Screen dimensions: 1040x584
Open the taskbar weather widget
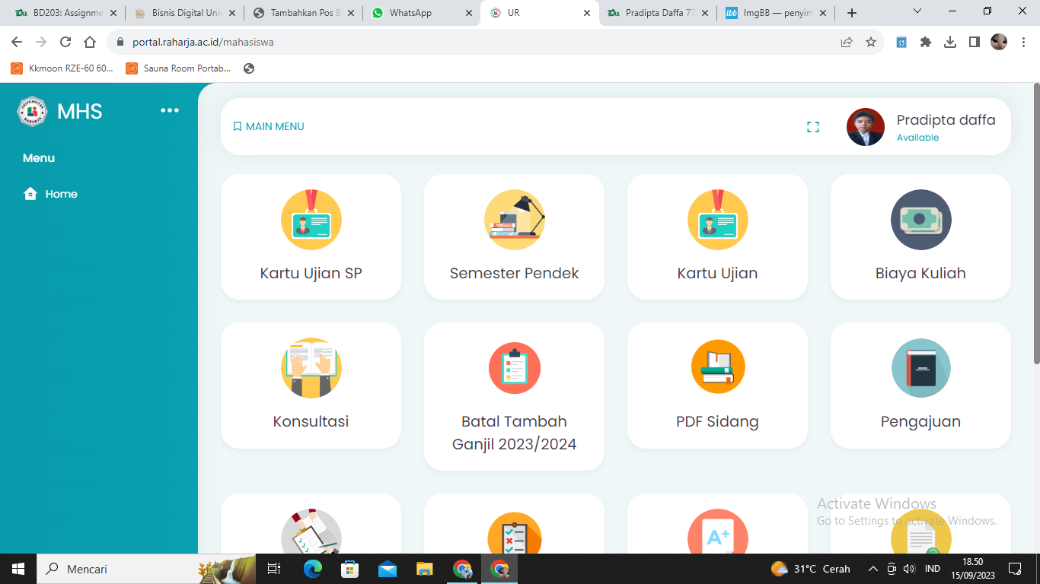(x=810, y=569)
